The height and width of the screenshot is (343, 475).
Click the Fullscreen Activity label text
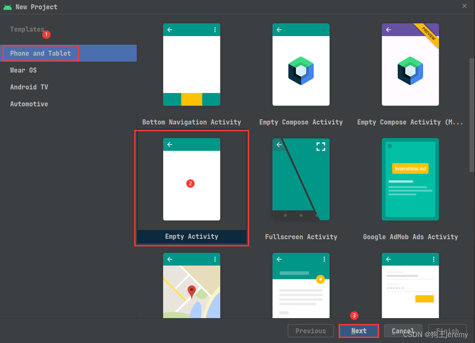[301, 237]
